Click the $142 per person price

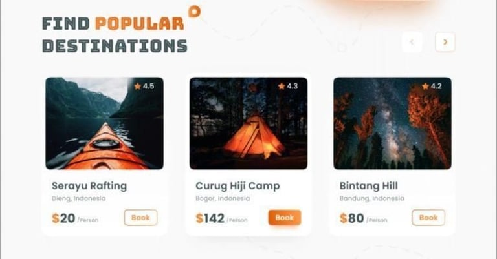(221, 218)
